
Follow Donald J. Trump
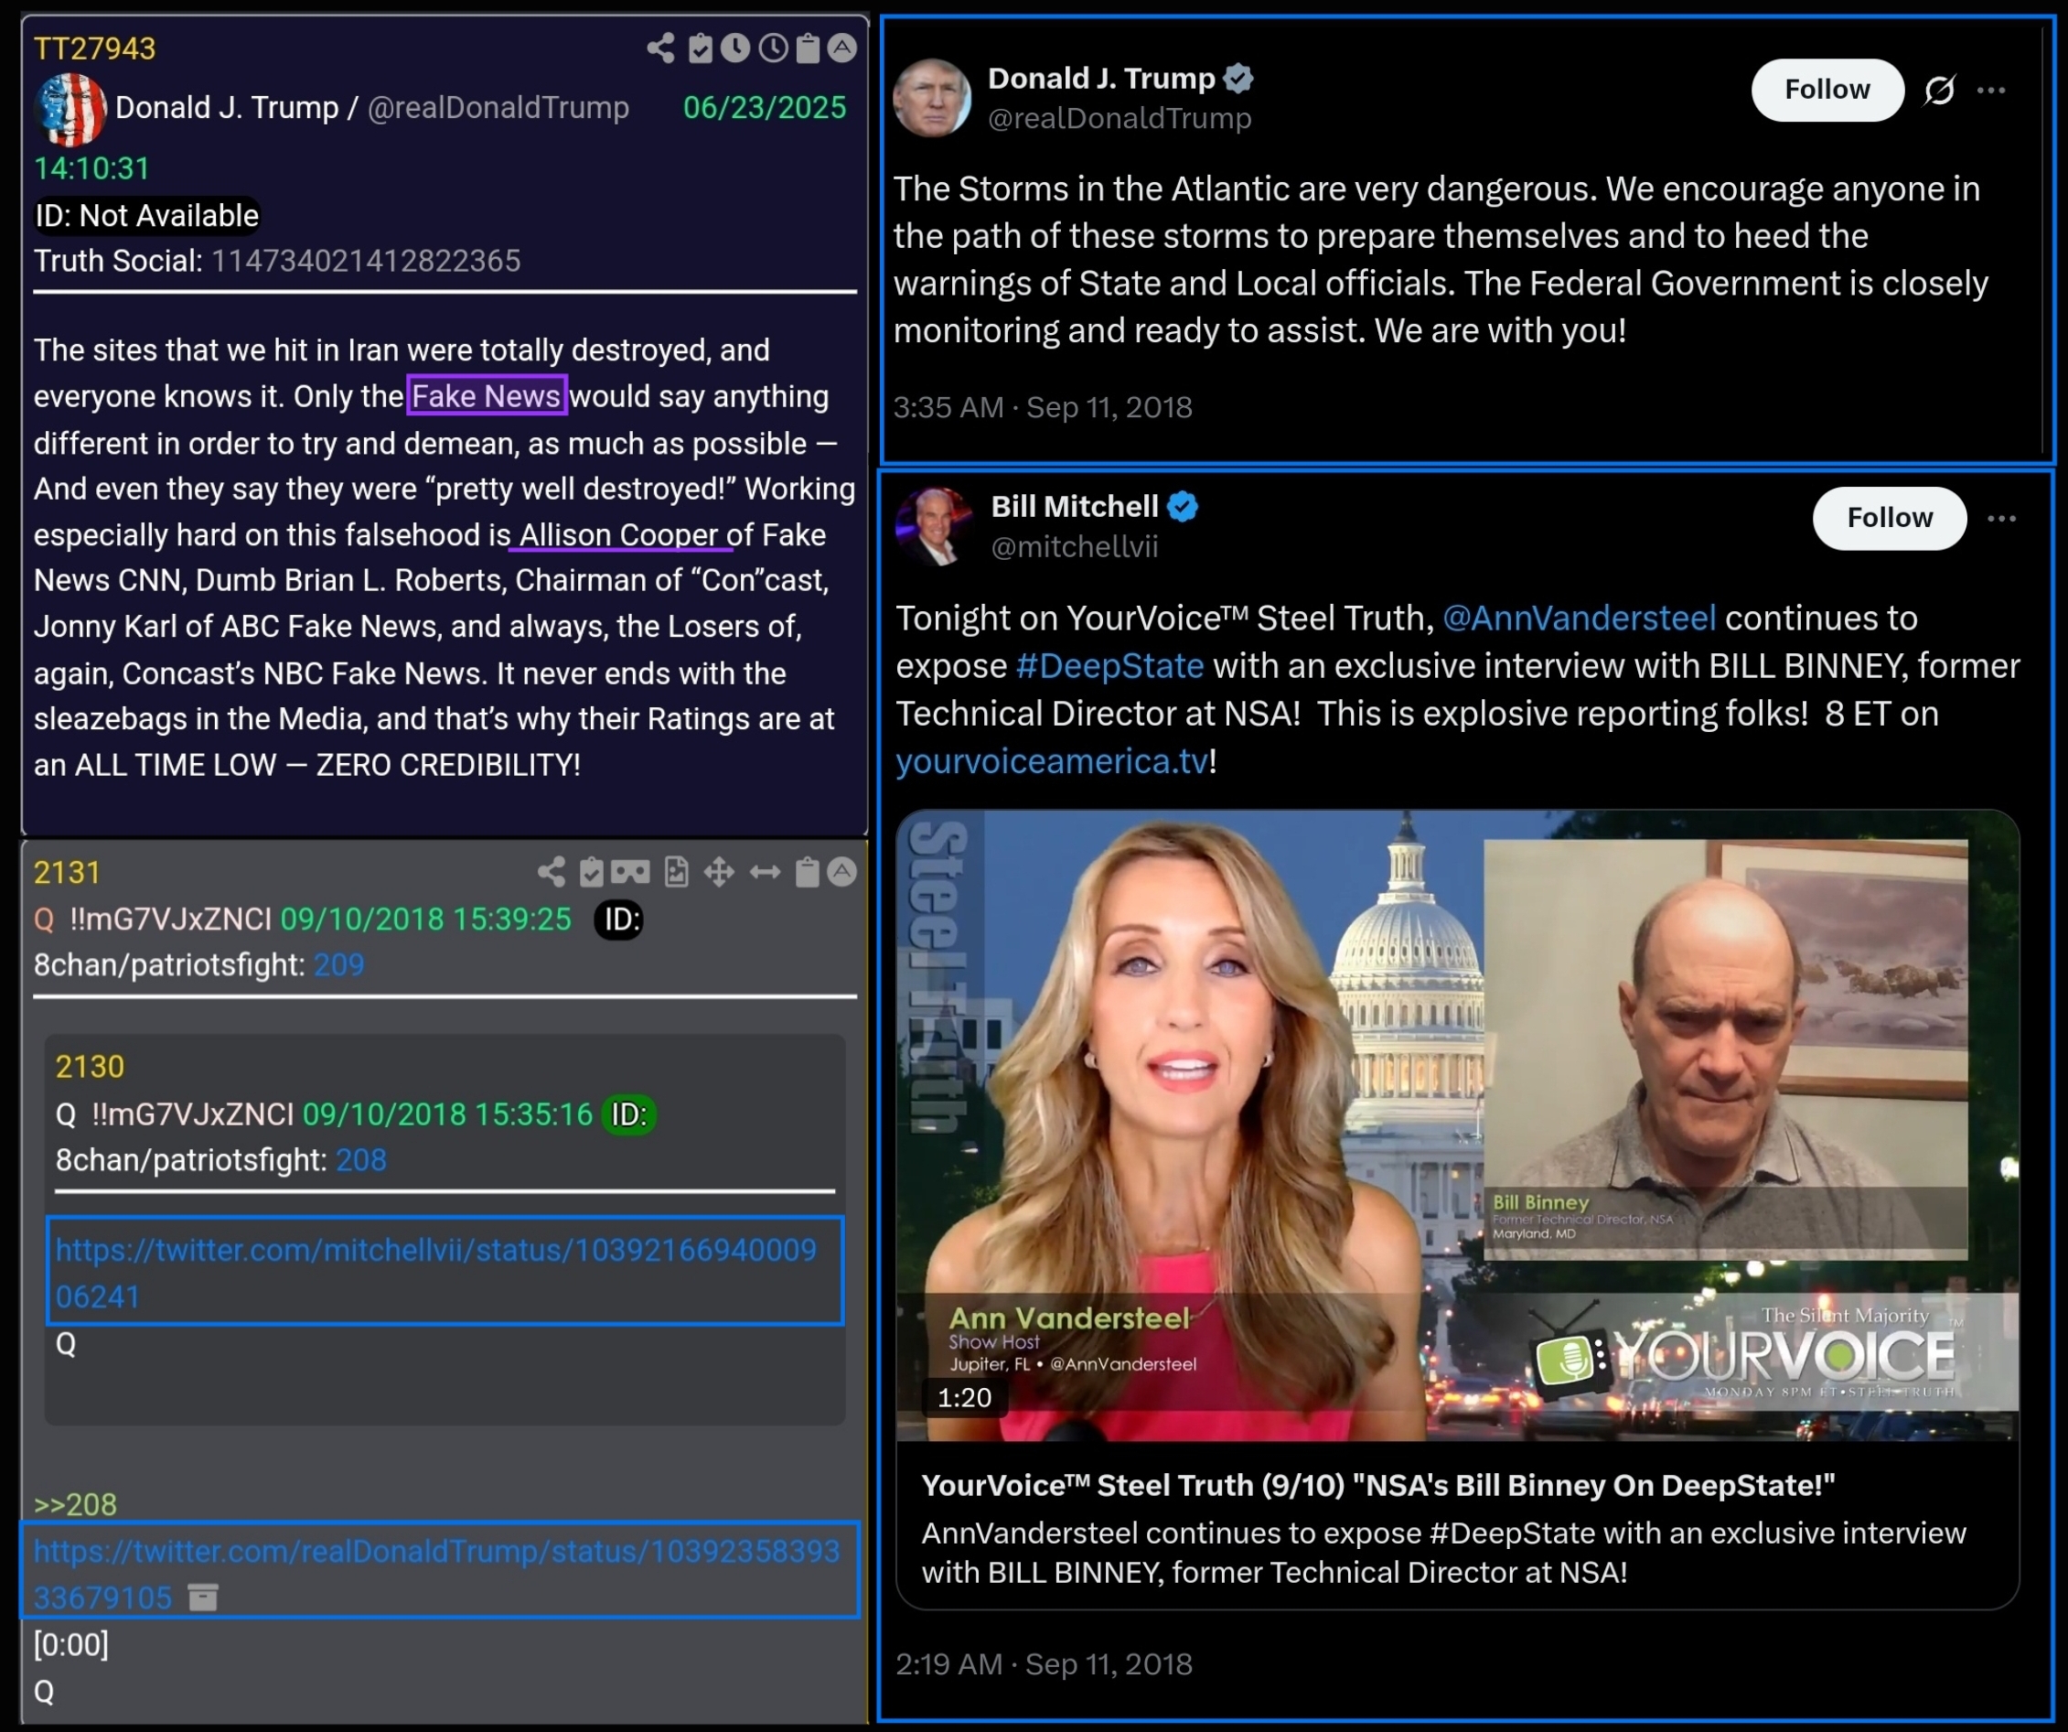tap(1827, 90)
